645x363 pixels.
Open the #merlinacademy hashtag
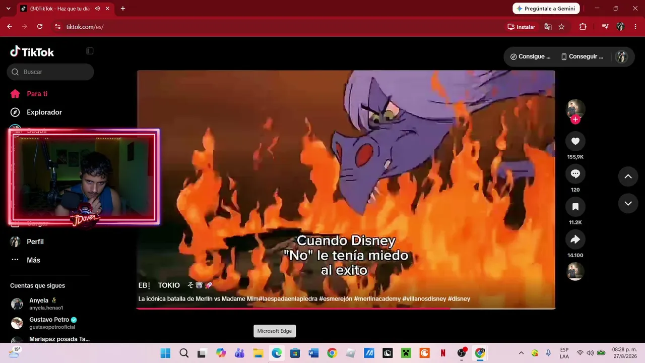click(377, 299)
